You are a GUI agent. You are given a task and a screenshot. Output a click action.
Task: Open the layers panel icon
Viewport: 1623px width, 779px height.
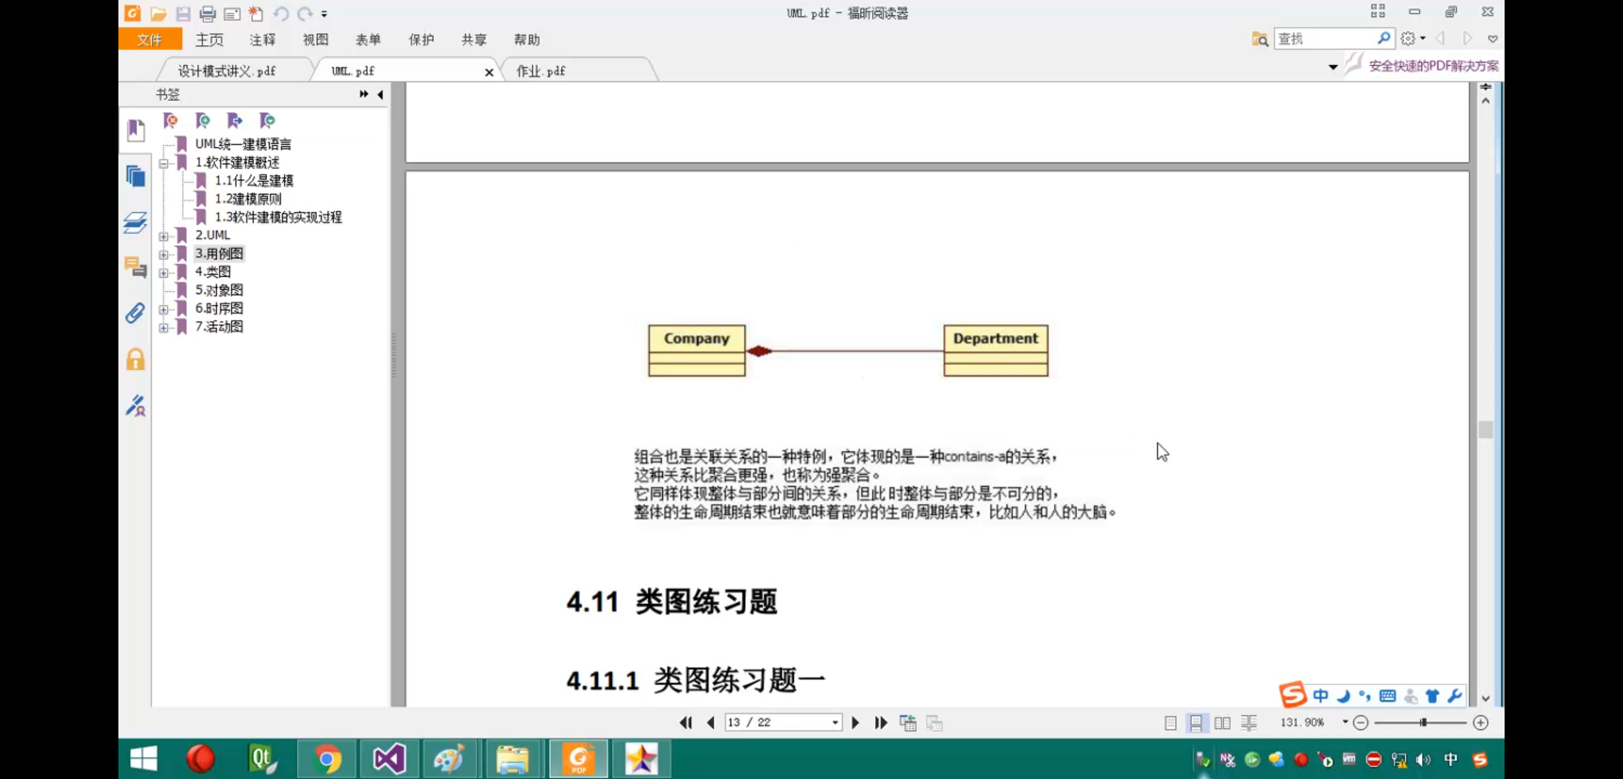pyautogui.click(x=136, y=222)
